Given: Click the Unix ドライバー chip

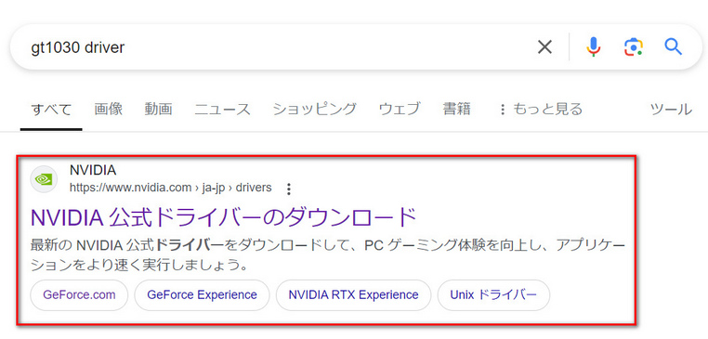Looking at the screenshot, I should 493,295.
